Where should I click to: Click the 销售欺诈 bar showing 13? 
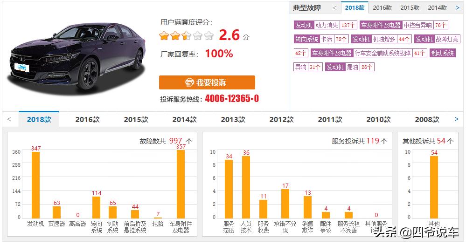(x=307, y=207)
